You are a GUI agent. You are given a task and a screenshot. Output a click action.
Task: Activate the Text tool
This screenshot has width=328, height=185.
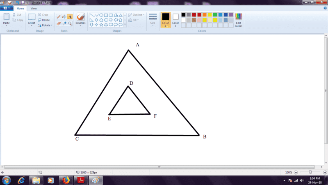(x=70, y=17)
